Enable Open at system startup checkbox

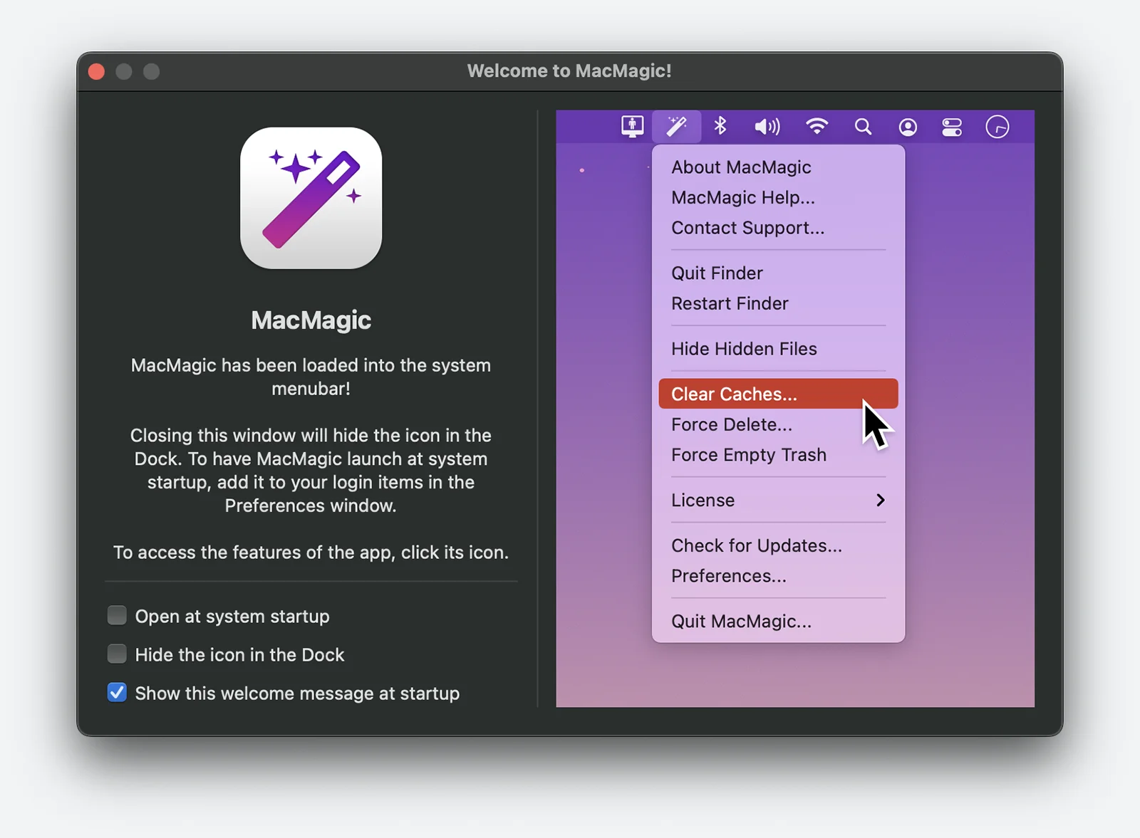click(117, 615)
